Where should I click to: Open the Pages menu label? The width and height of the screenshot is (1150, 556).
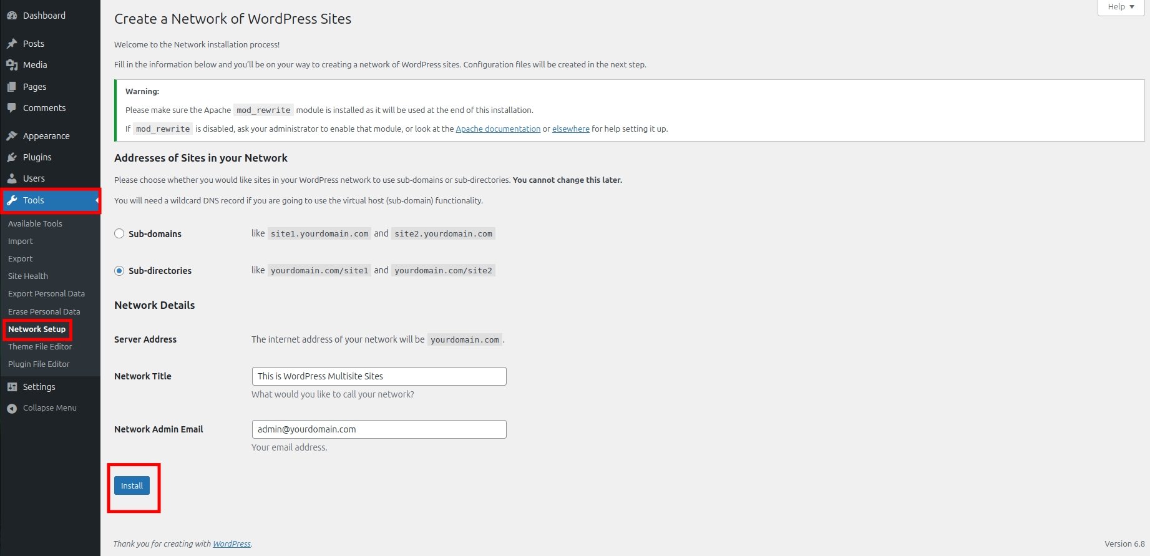click(x=35, y=87)
